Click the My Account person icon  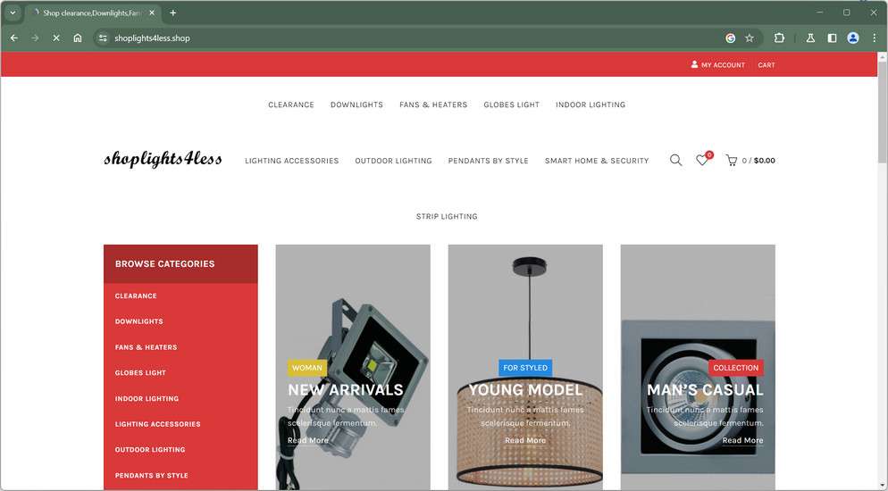[x=694, y=64]
